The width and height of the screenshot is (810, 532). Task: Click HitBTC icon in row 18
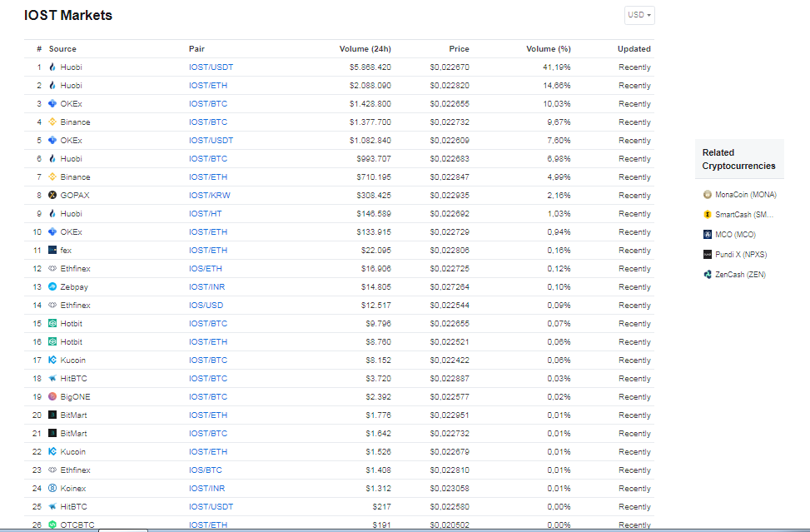click(x=52, y=379)
